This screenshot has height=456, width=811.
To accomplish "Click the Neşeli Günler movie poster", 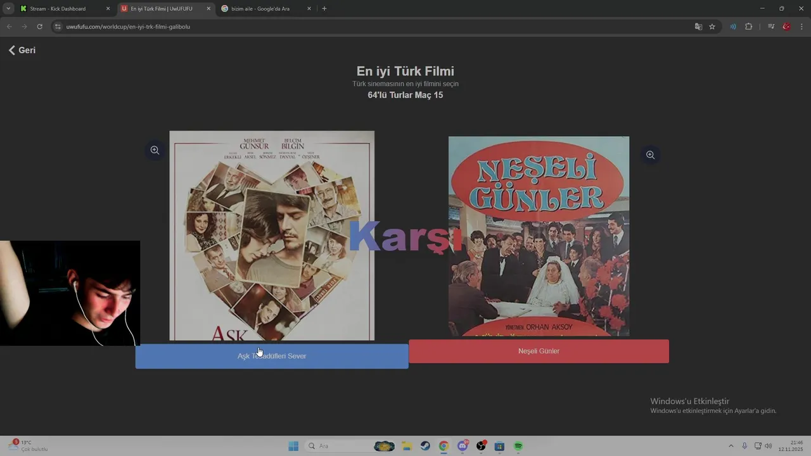I will 539,236.
